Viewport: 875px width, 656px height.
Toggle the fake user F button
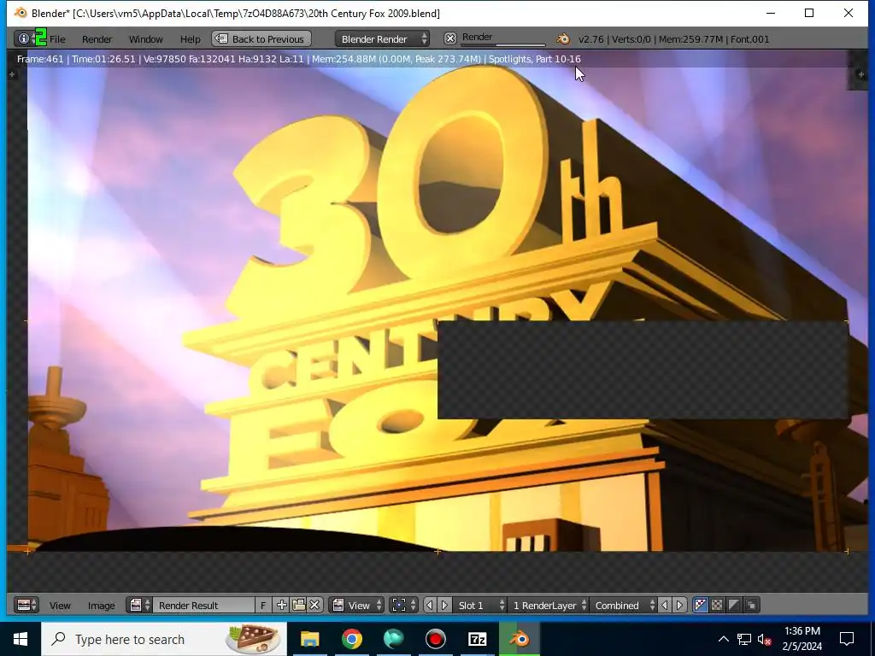[x=263, y=606]
